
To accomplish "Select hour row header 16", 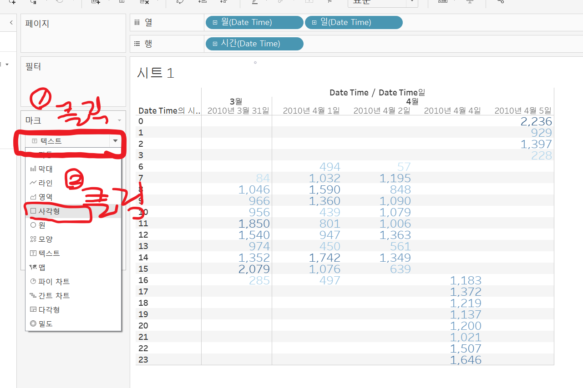I will coord(143,280).
